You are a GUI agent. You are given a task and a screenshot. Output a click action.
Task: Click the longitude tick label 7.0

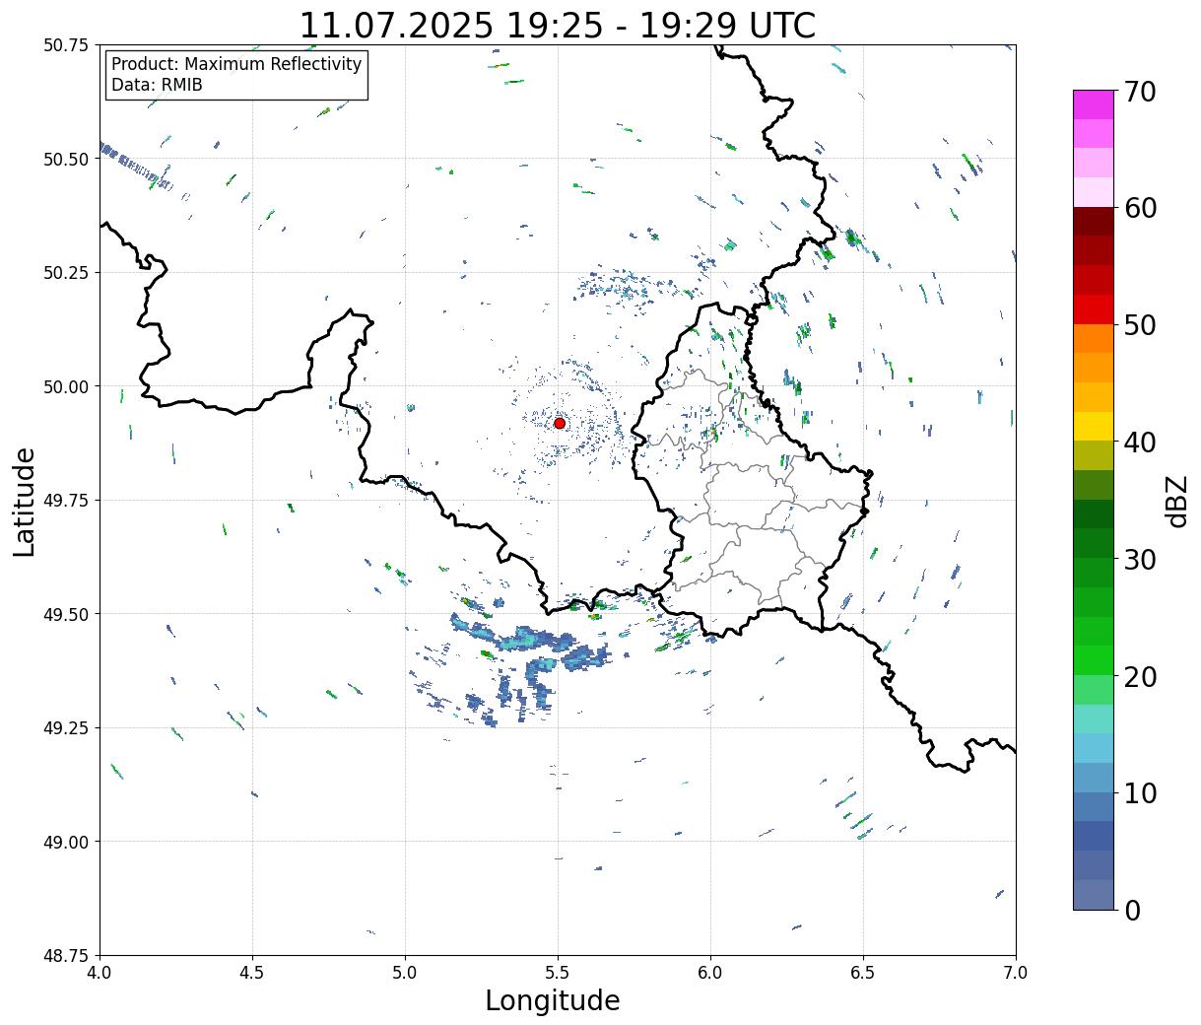click(x=1016, y=972)
